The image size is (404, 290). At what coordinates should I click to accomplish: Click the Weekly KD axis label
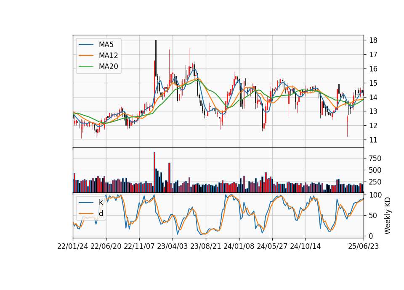pos(388,216)
